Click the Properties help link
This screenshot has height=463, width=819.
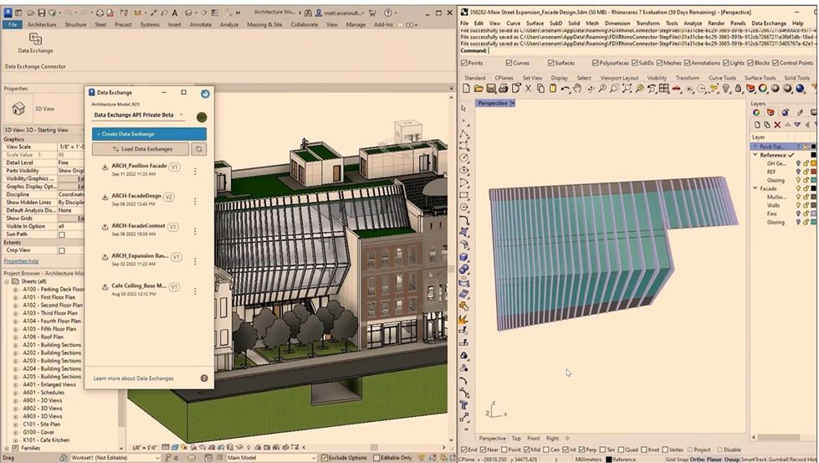[x=22, y=261]
